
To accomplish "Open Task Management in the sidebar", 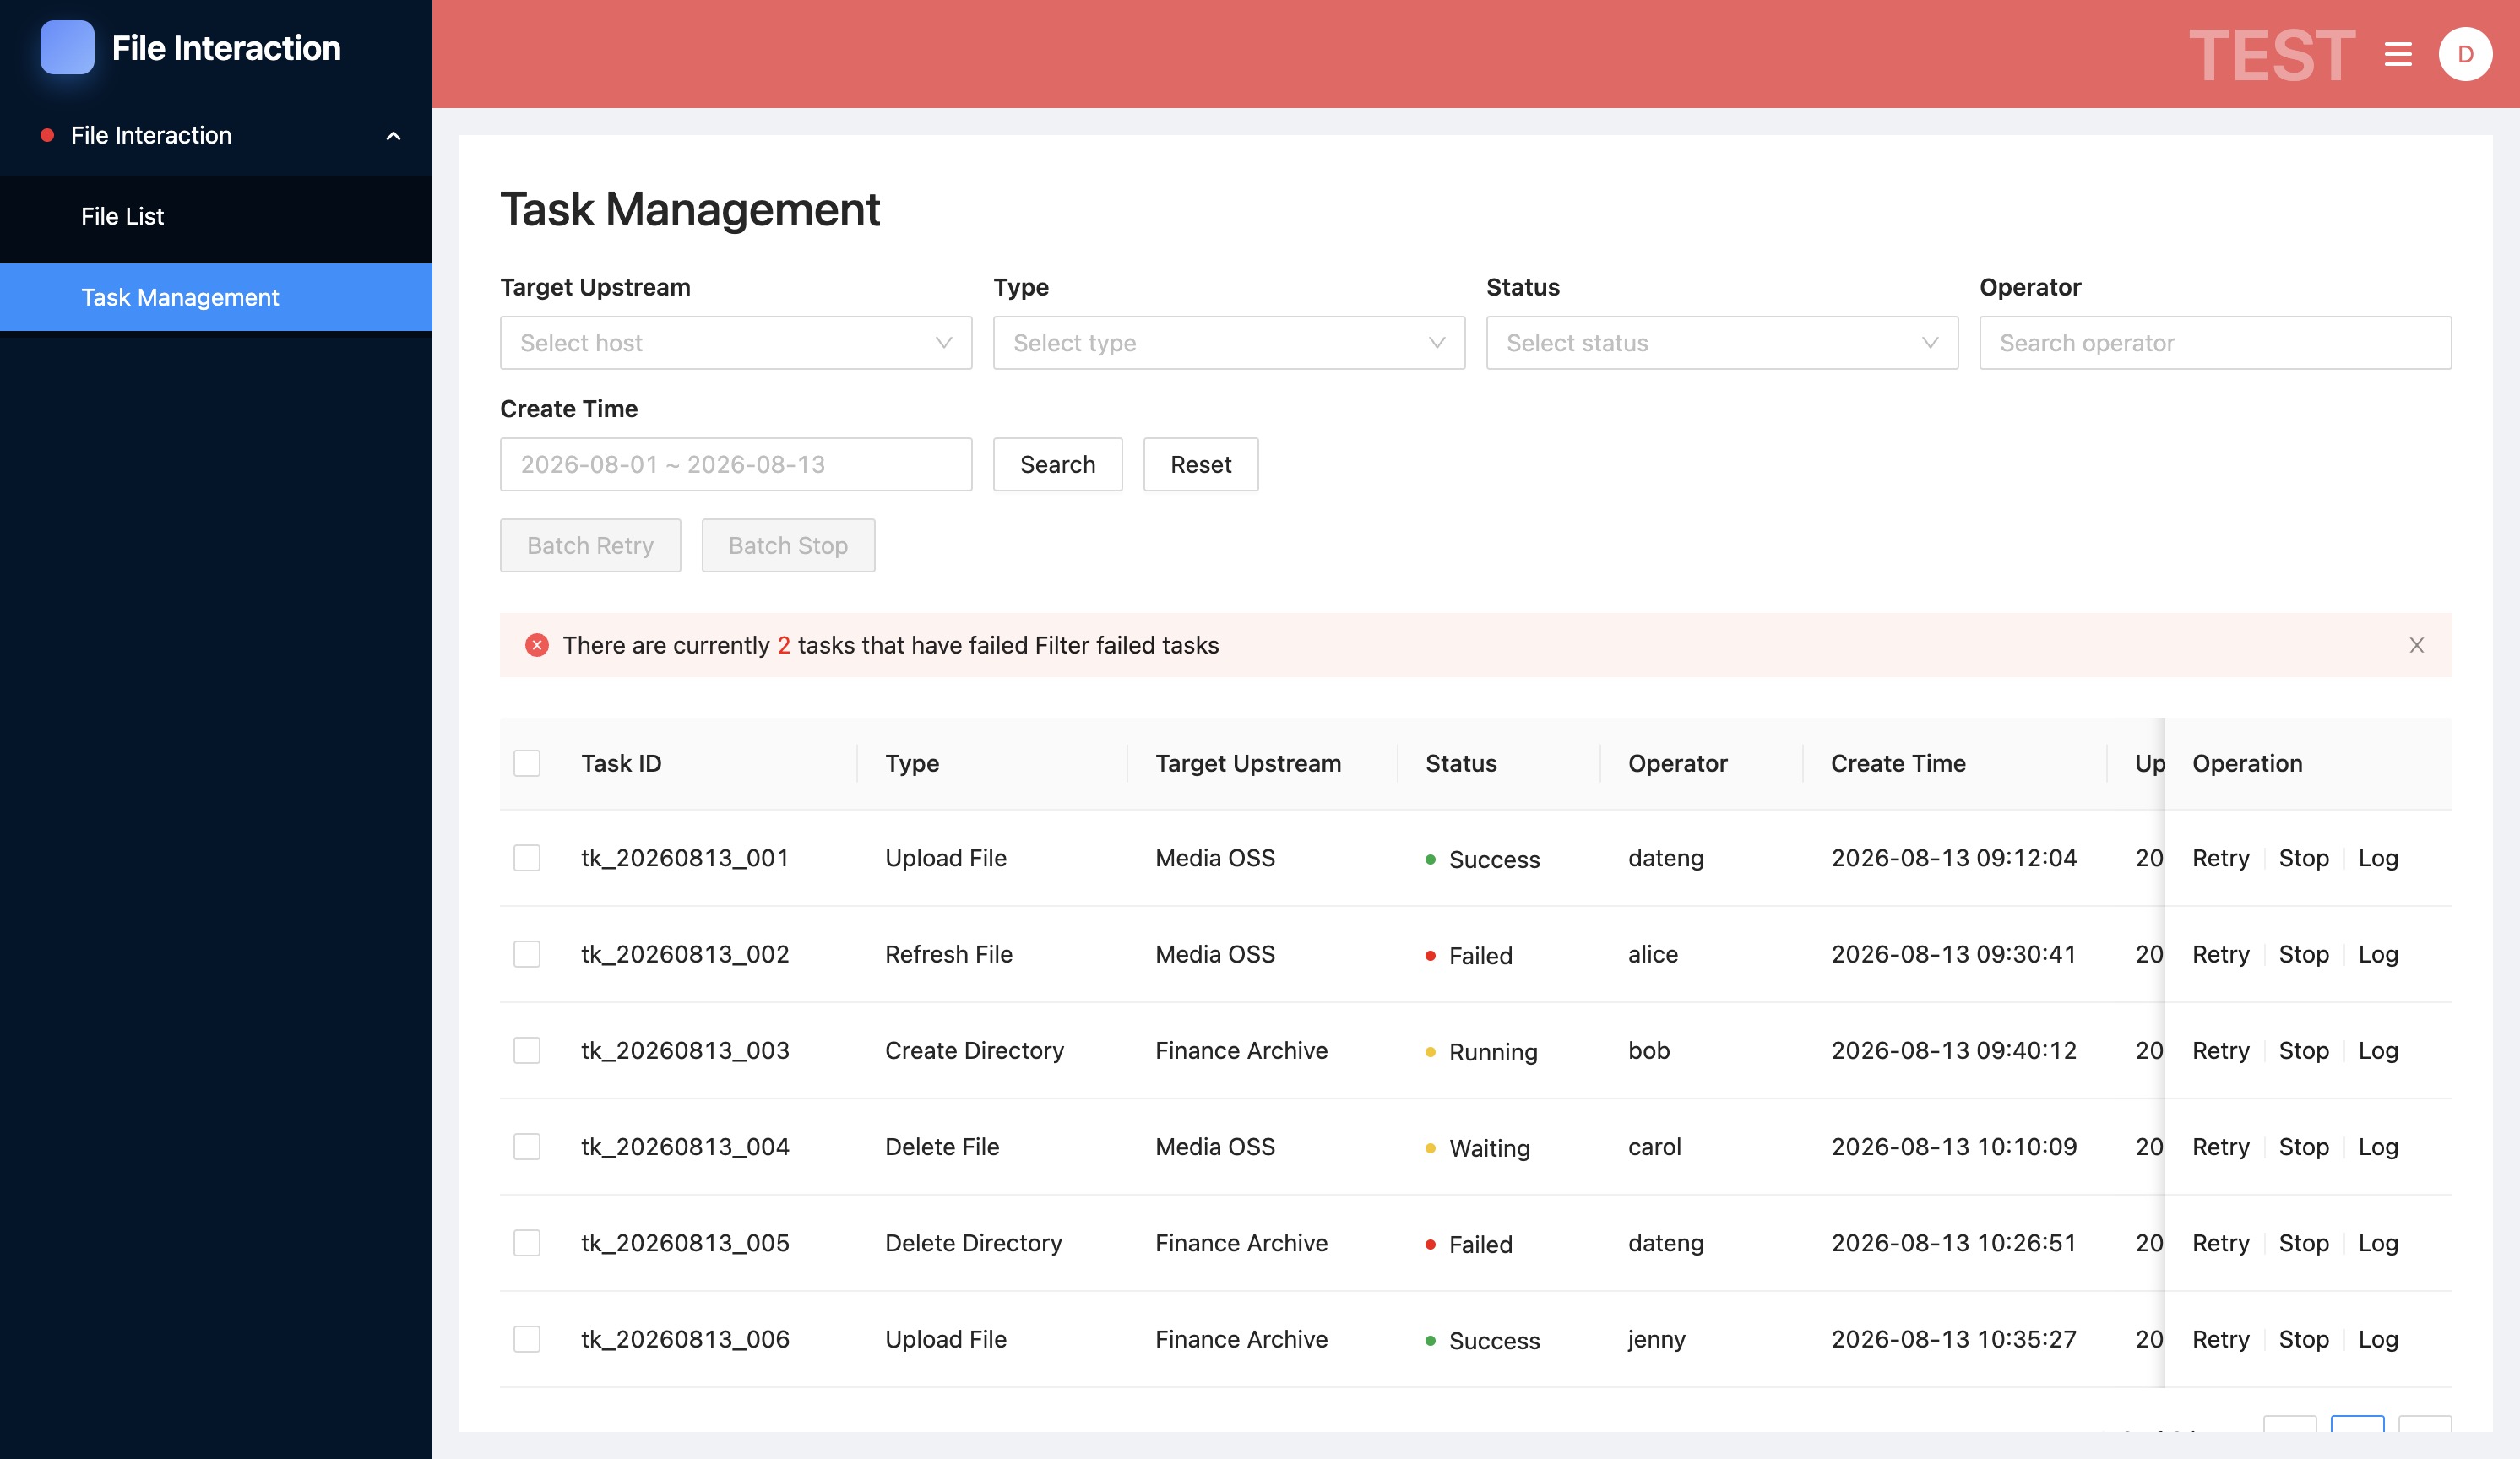I will [x=216, y=297].
